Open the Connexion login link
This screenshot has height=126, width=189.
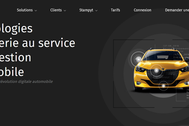(x=142, y=10)
